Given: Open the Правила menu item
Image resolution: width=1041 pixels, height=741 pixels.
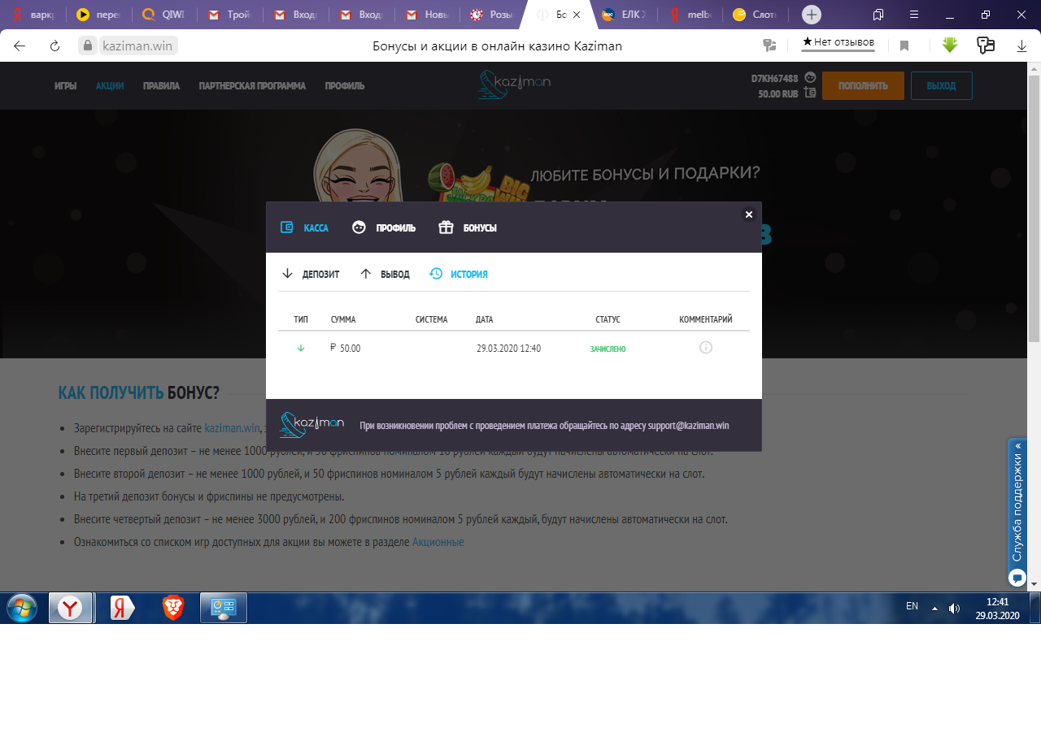Looking at the screenshot, I should coord(161,85).
